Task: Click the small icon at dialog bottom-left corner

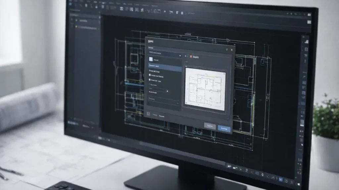Action: click(149, 114)
